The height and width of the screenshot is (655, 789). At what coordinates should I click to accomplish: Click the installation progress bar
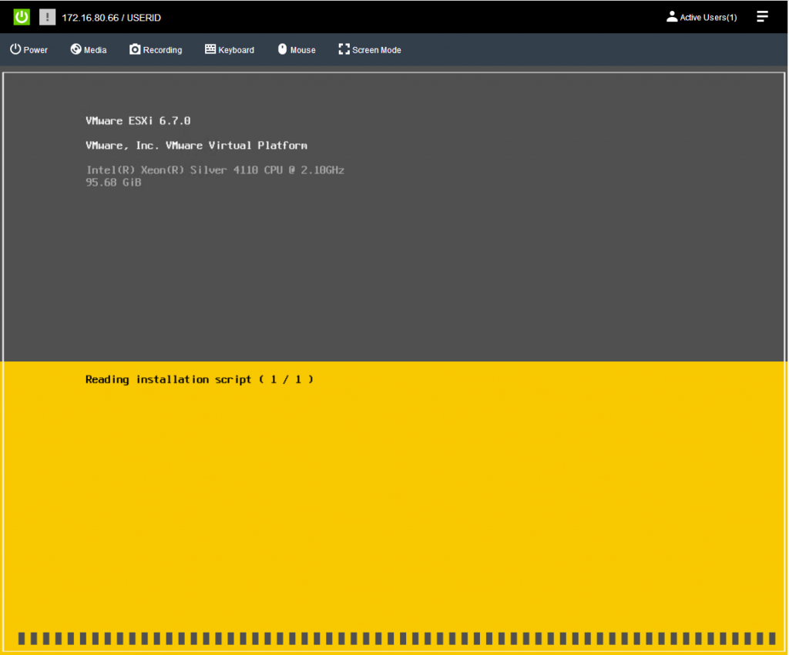coord(397,638)
